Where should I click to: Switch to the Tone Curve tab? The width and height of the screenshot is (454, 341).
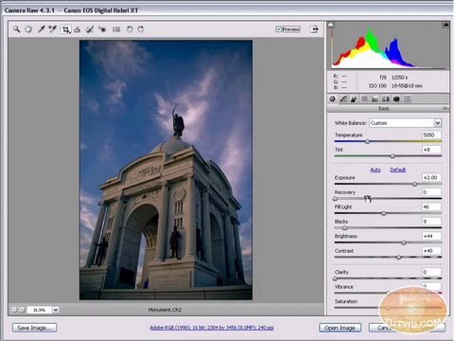click(x=343, y=99)
